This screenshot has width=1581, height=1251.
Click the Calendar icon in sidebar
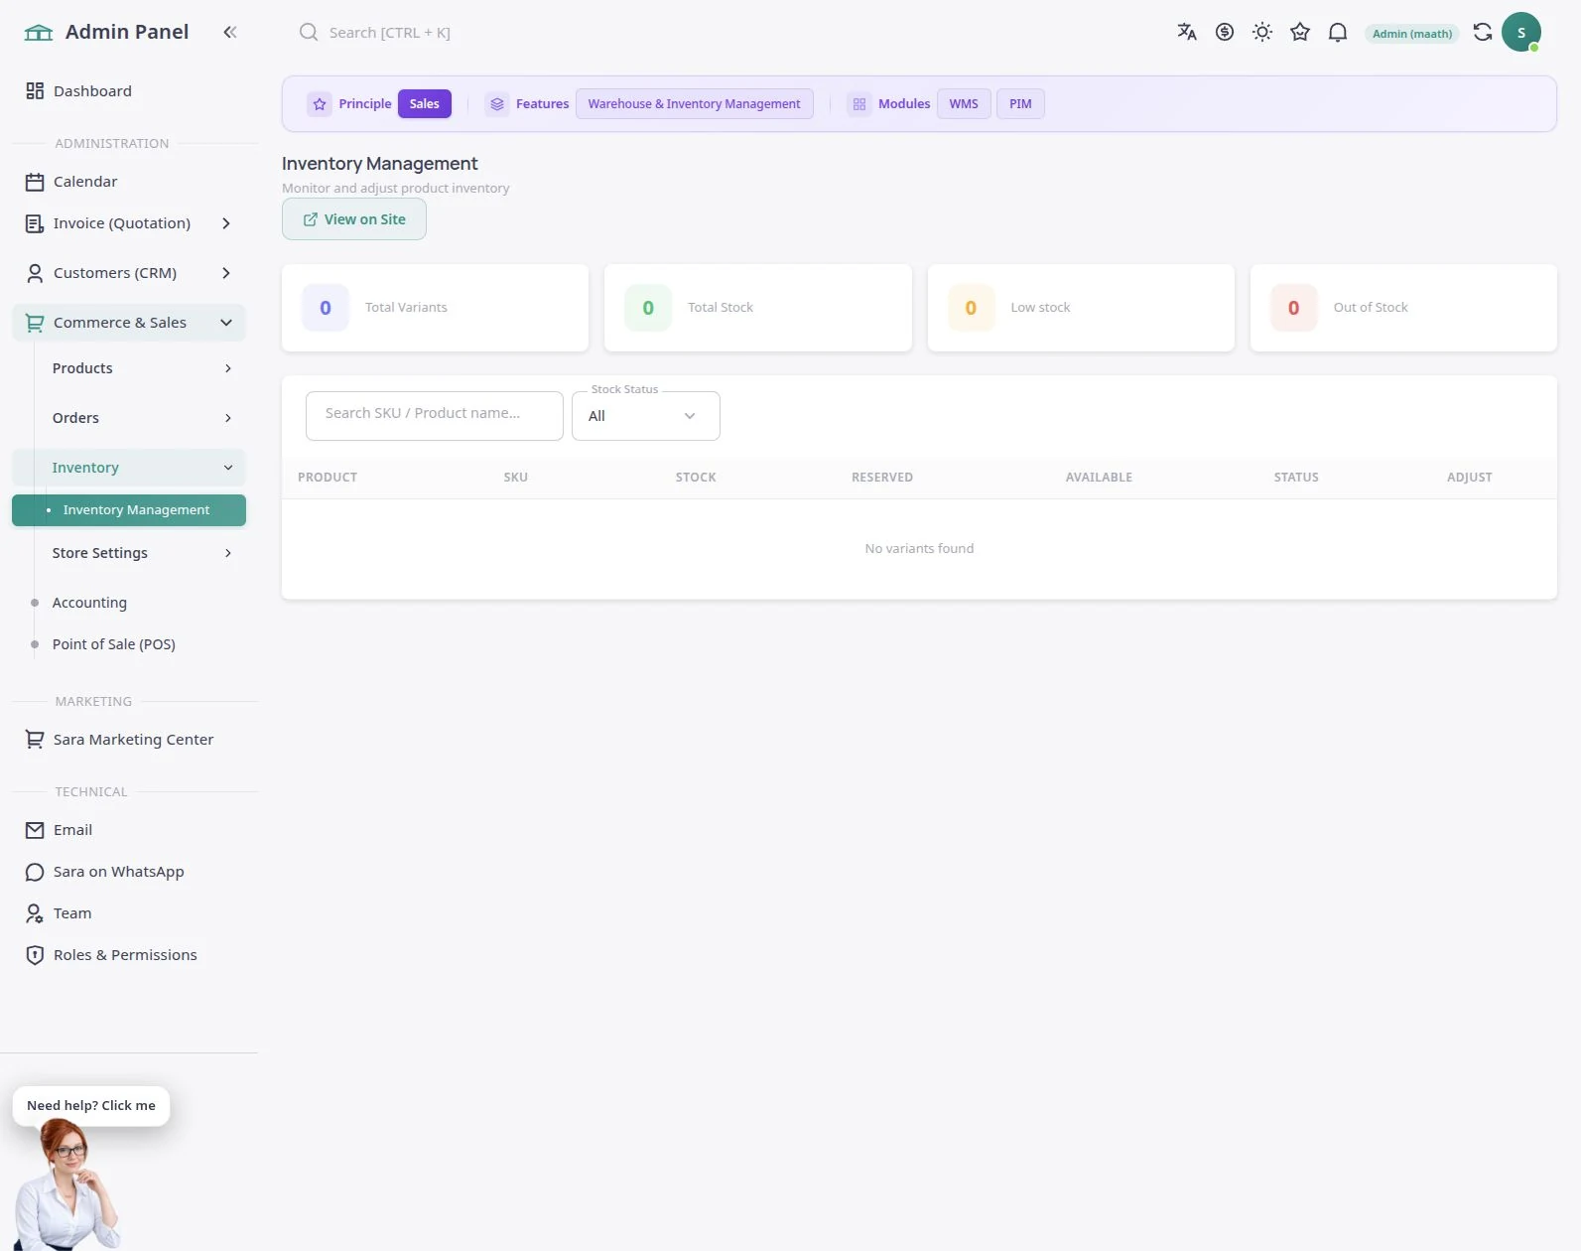[x=35, y=182]
